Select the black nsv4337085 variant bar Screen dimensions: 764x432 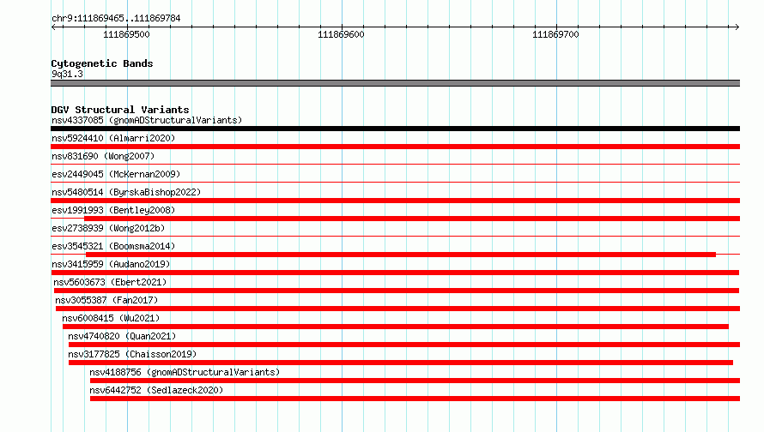(395, 129)
